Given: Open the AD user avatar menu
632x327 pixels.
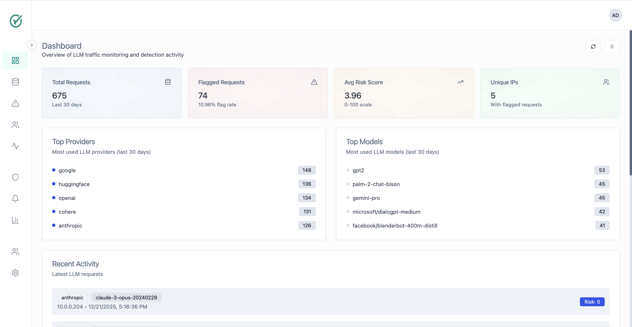Looking at the screenshot, I should pos(615,15).
